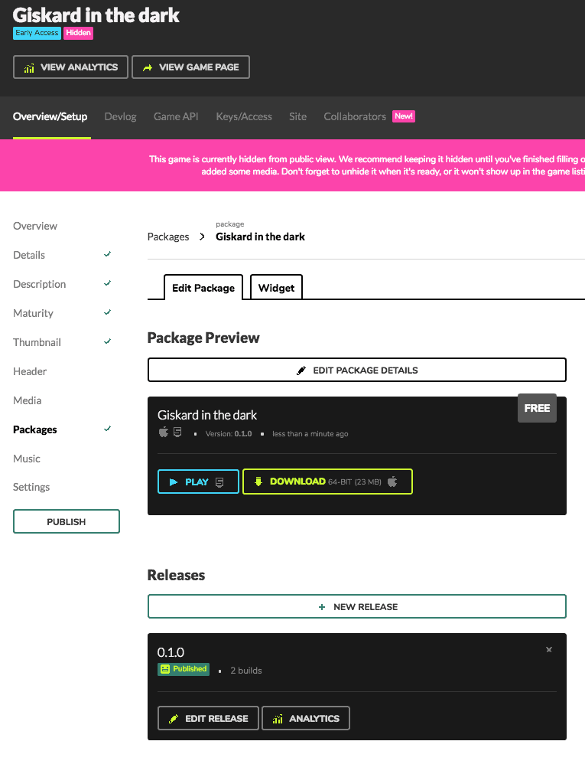The image size is (585, 764).
Task: Click the Apple icon in Download button
Action: click(x=392, y=482)
